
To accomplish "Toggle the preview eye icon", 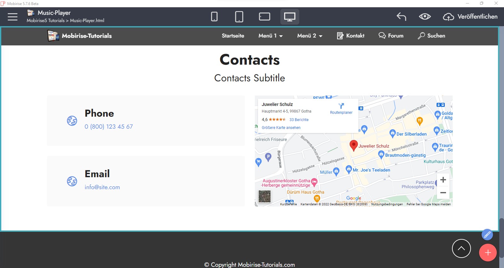I will click(425, 17).
